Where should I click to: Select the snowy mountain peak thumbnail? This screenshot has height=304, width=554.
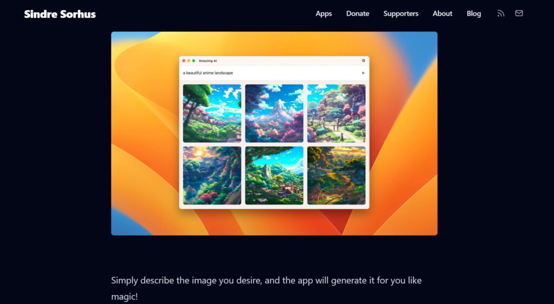tap(274, 113)
